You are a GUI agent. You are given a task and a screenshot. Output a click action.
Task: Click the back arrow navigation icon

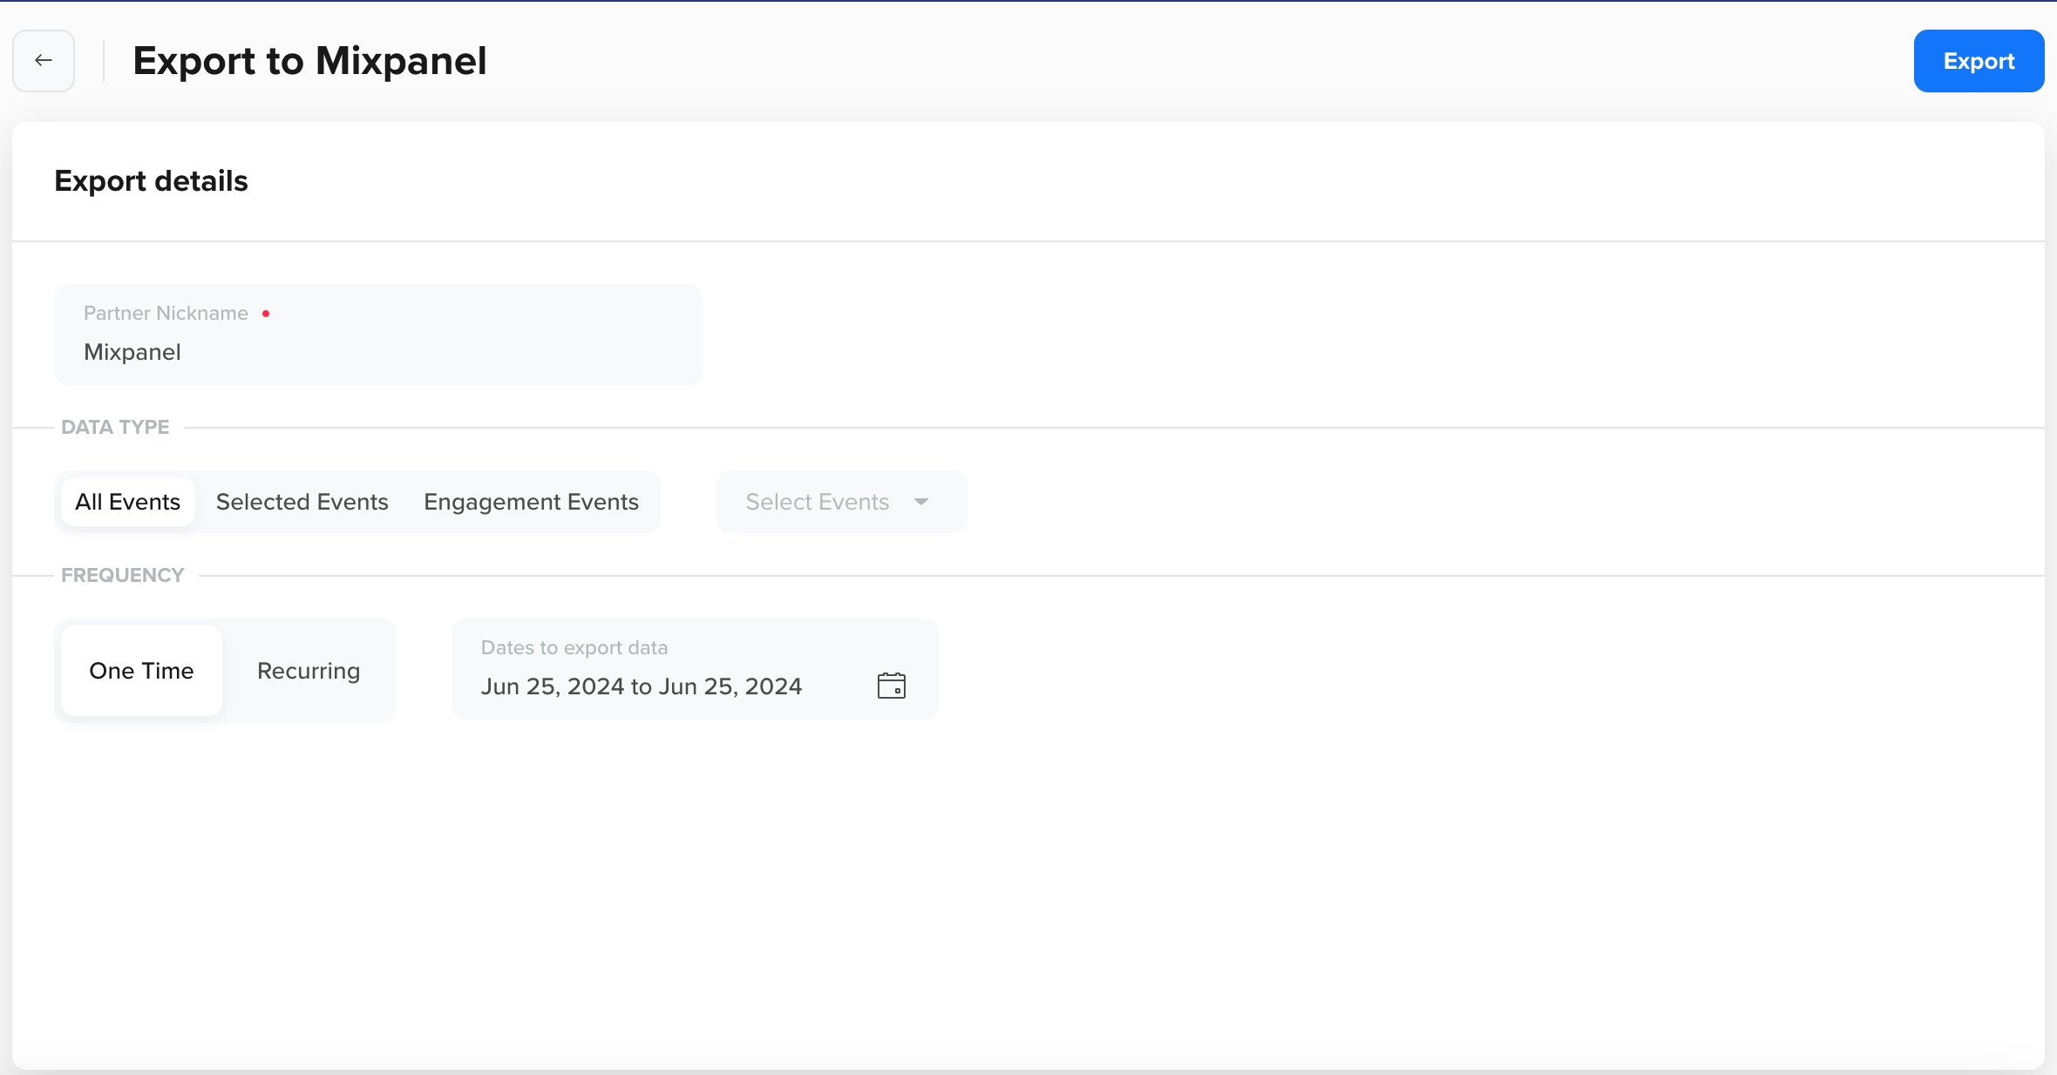(x=44, y=60)
